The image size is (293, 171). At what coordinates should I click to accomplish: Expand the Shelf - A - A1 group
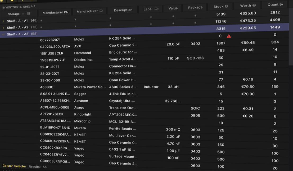coord(3,21)
